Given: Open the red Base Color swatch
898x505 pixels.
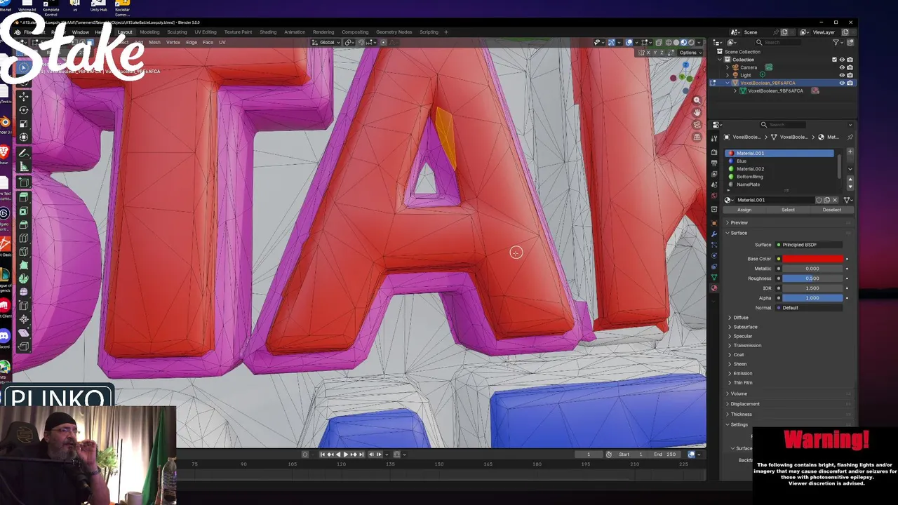Looking at the screenshot, I should click(812, 259).
